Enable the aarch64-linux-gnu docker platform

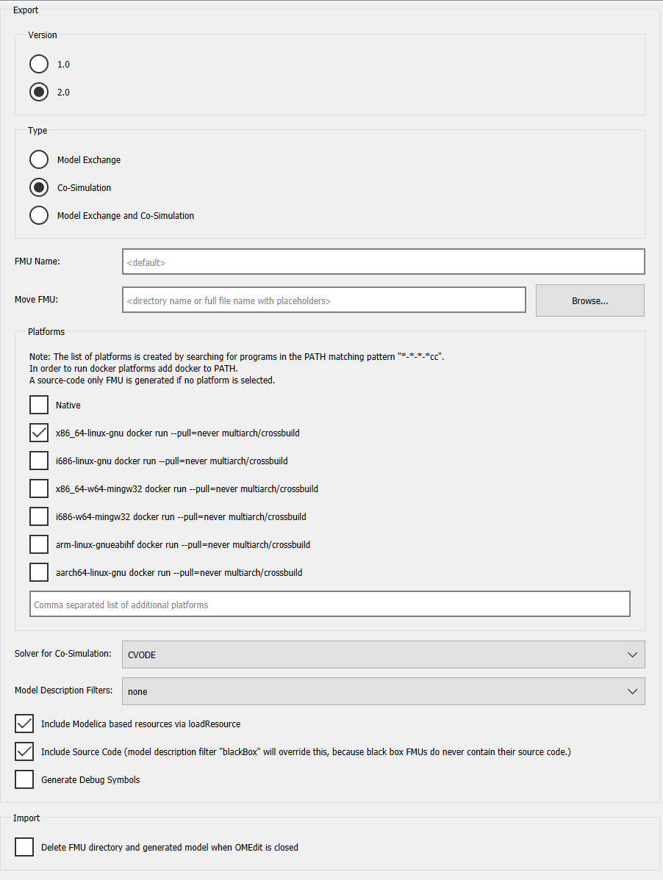click(38, 572)
